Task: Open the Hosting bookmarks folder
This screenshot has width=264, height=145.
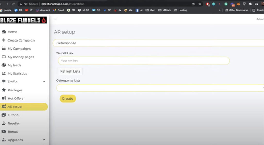Action: 180,10
